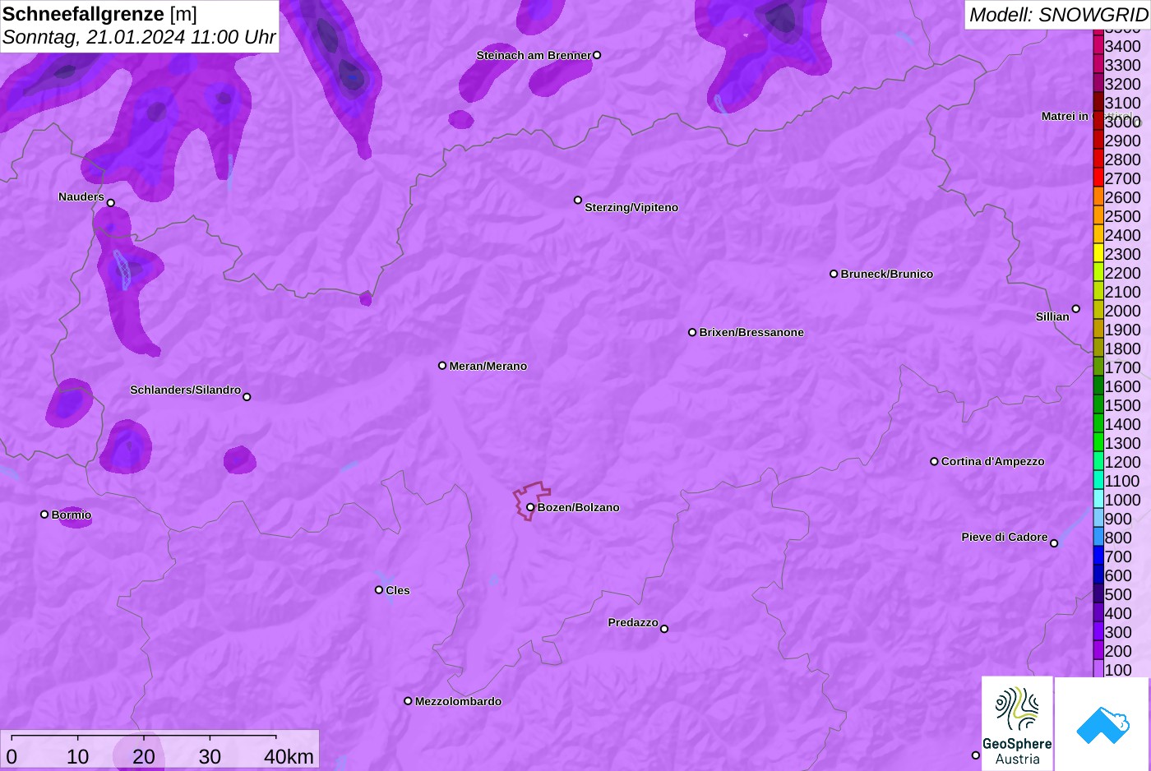Click the Meran/Merano town label text

point(488,366)
